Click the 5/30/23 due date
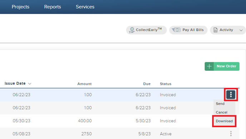 click(143, 121)
